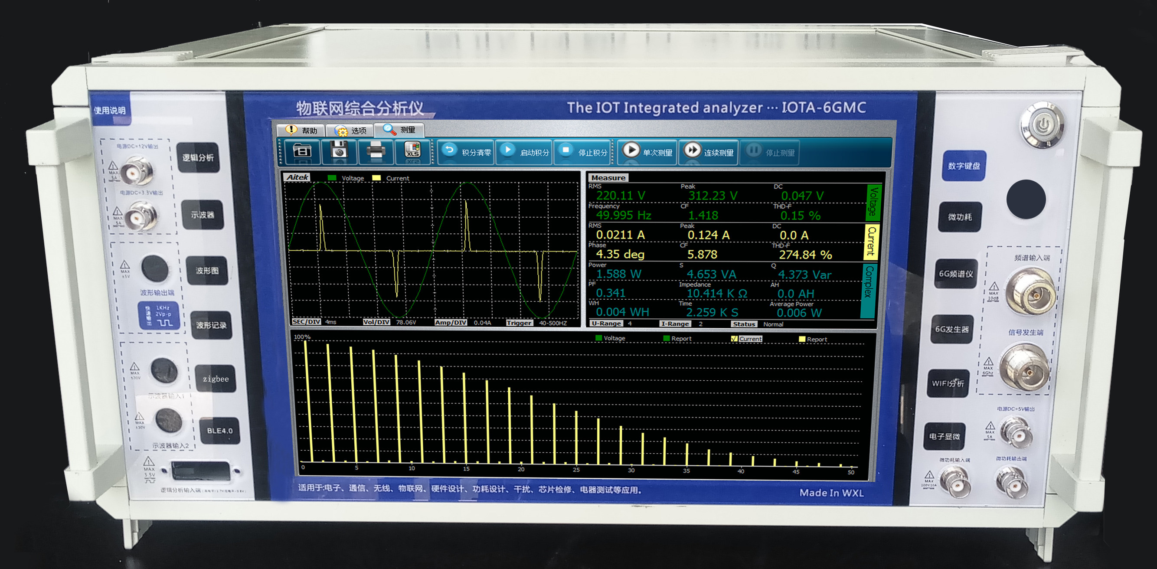The height and width of the screenshot is (569, 1157).
Task: Start integration with 启动积分
Action: 524,152
